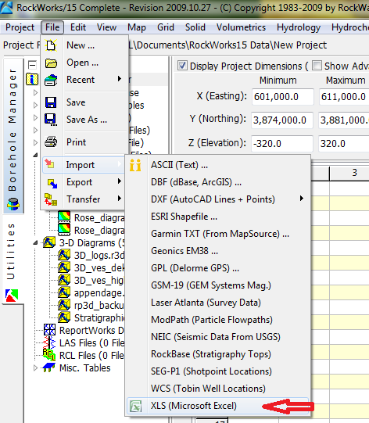This screenshot has width=369, height=423.
Task: Click the LAS Files icon
Action: (49, 342)
